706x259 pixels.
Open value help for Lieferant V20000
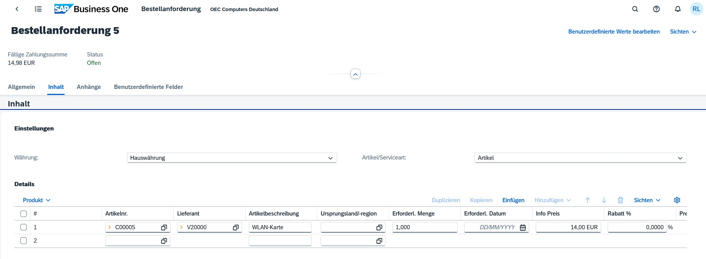tap(236, 227)
